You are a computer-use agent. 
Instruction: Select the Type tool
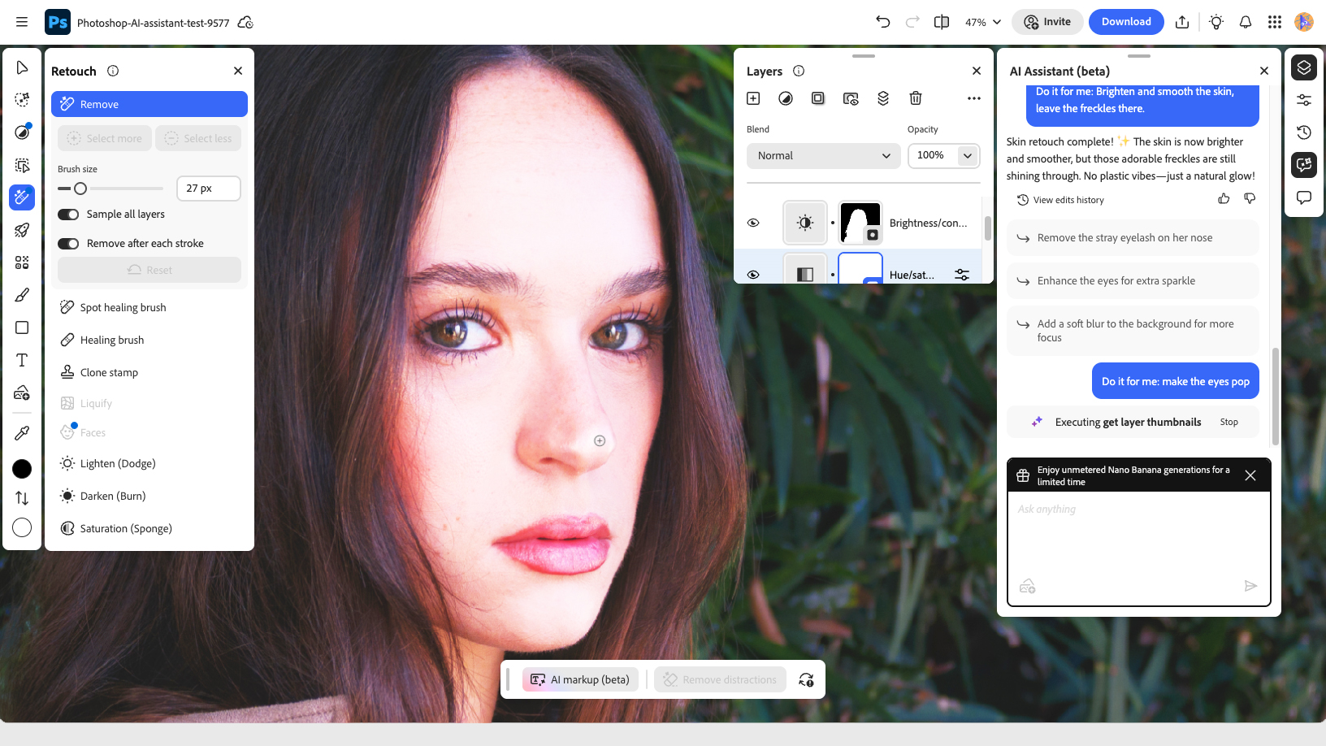22,360
